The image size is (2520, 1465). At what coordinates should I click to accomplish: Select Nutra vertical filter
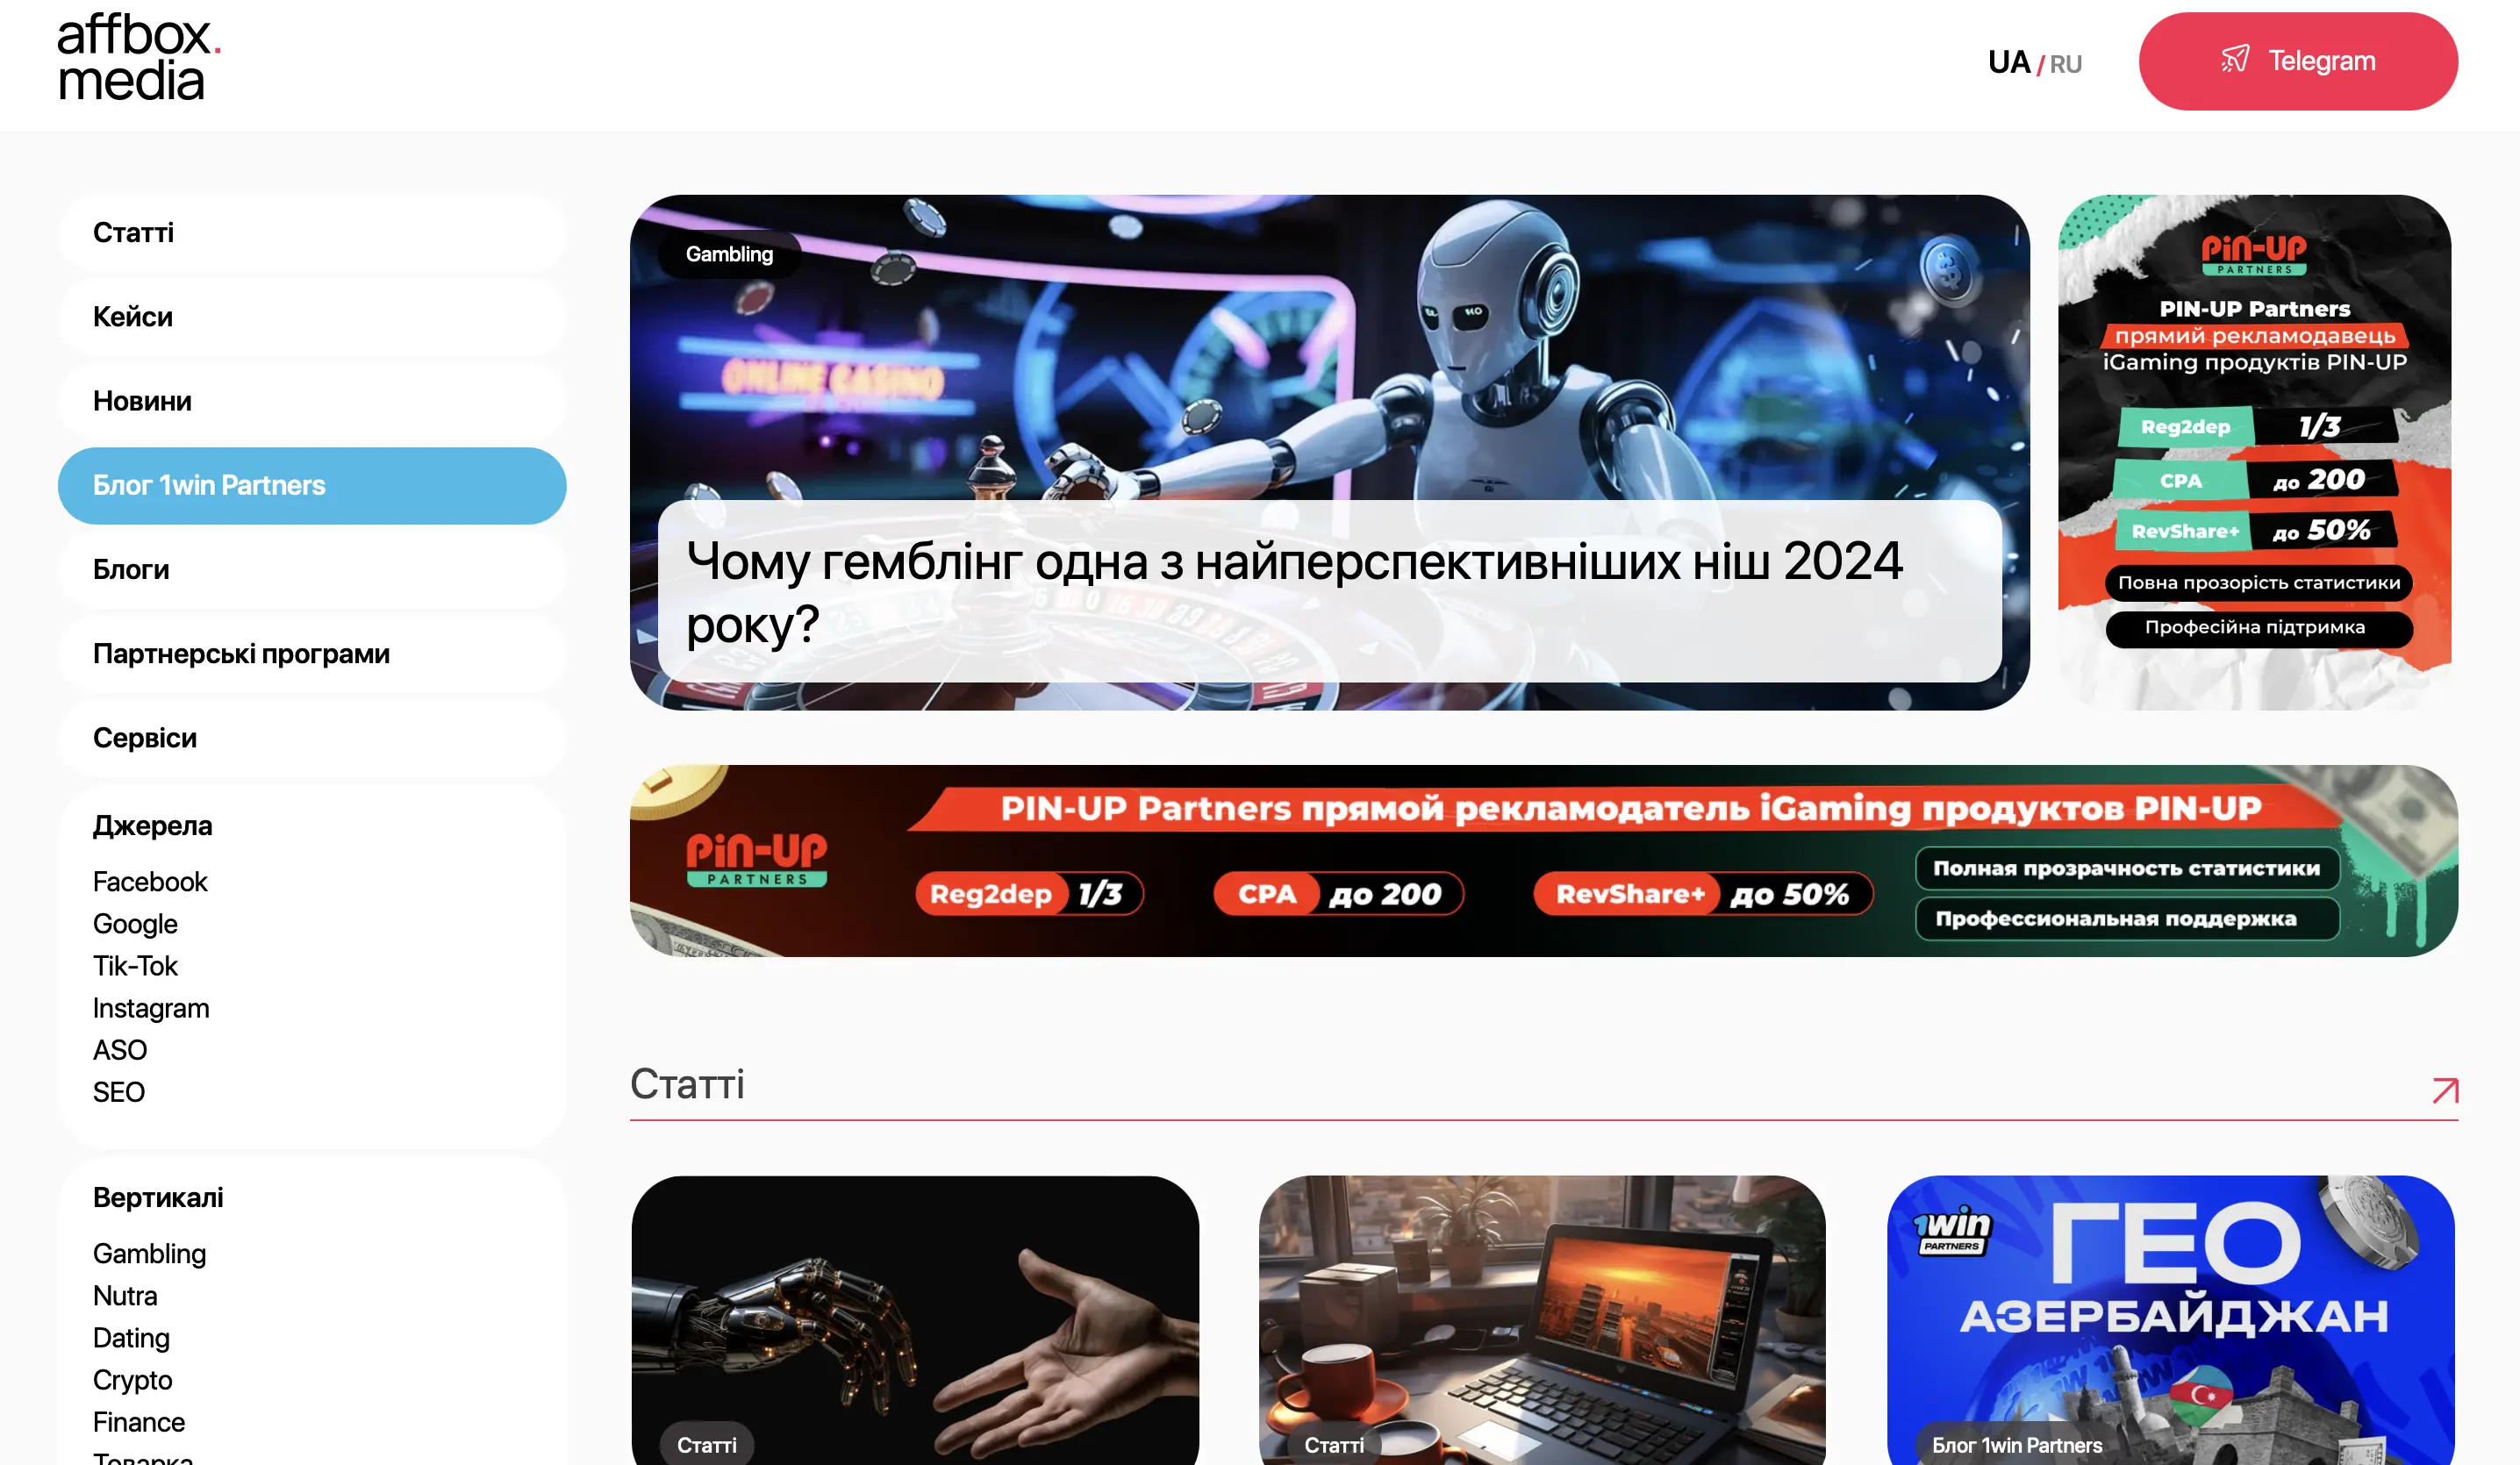(x=125, y=1294)
